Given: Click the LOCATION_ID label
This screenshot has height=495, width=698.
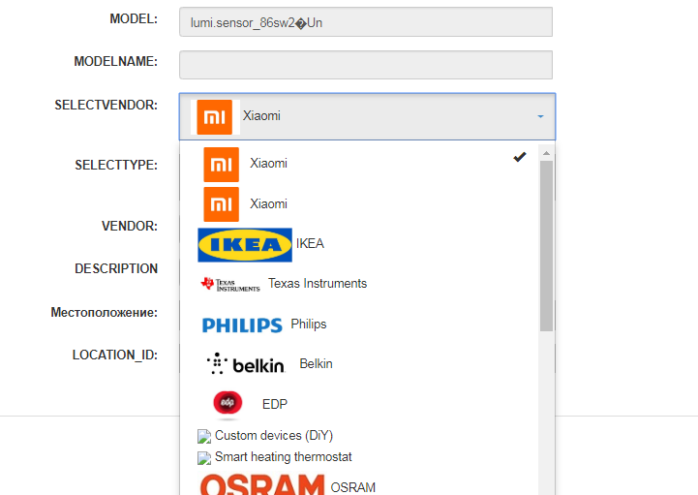Looking at the screenshot, I should point(115,356).
